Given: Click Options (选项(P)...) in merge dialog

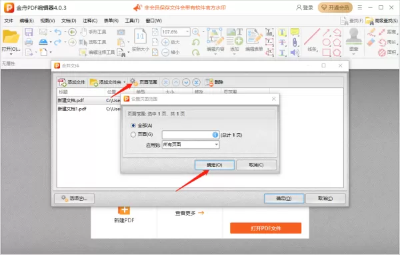Looking at the screenshot, I should [x=74, y=198].
